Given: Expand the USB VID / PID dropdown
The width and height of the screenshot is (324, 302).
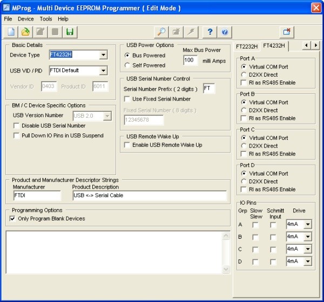Looking at the screenshot, I should [x=103, y=70].
